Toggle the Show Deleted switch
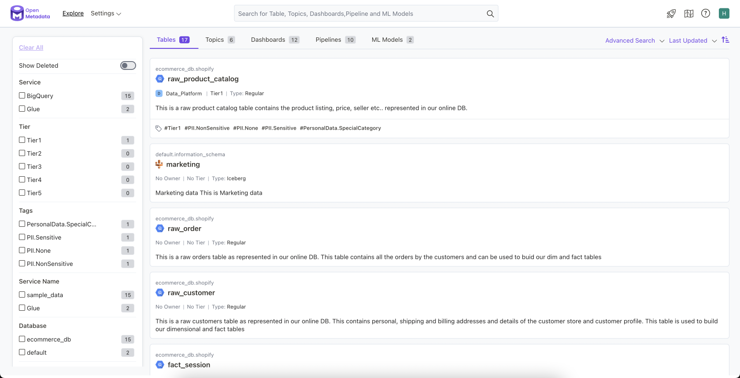 point(128,65)
